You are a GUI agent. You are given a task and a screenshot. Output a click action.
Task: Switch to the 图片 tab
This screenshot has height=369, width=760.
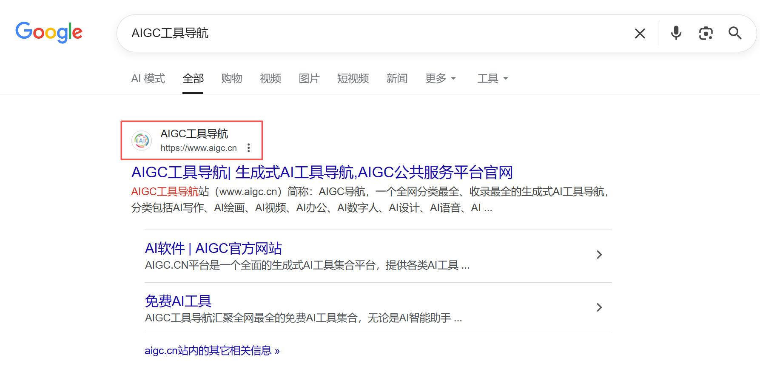[309, 79]
